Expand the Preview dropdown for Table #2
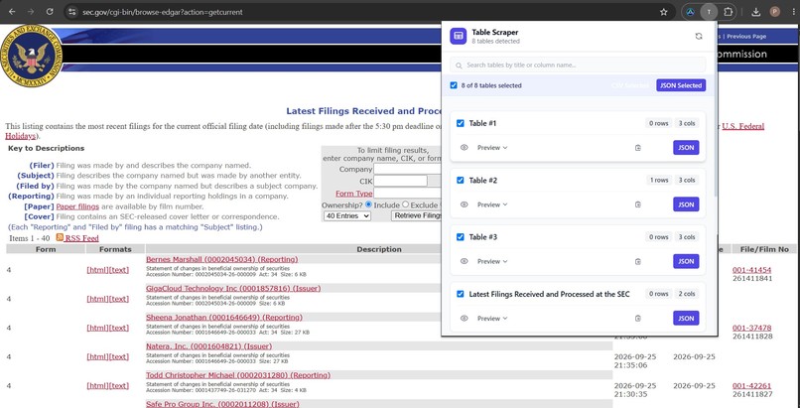This screenshot has width=800, height=408. point(492,204)
